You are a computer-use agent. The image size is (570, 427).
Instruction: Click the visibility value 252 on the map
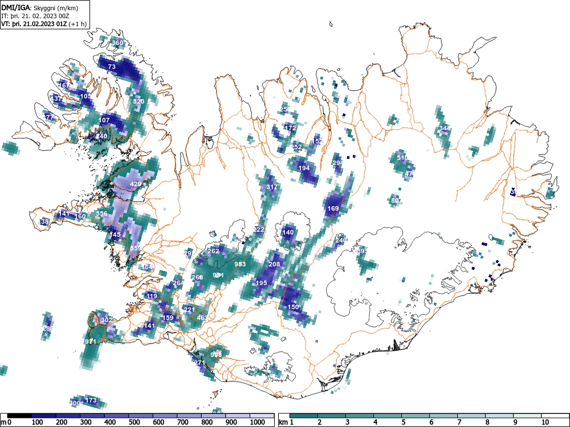(296, 147)
